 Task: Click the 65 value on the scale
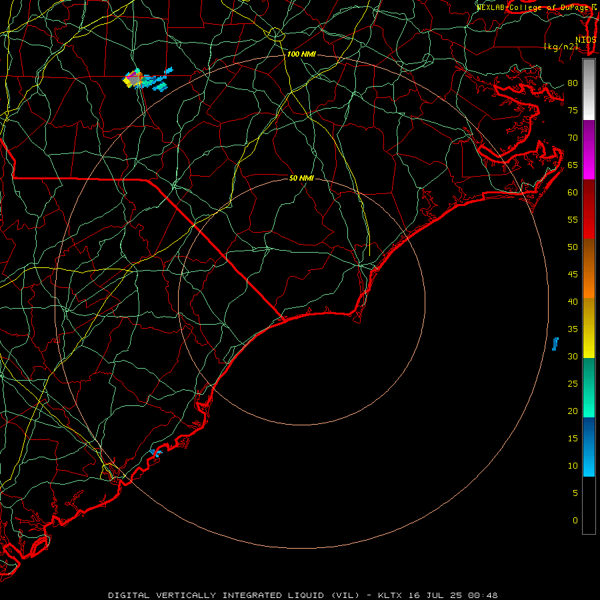(x=573, y=165)
